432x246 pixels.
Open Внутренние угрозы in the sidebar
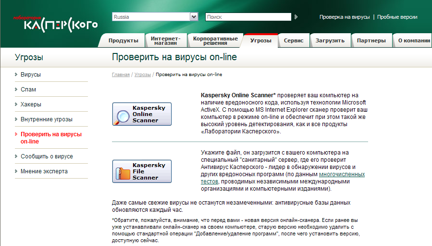pyautogui.click(x=47, y=119)
